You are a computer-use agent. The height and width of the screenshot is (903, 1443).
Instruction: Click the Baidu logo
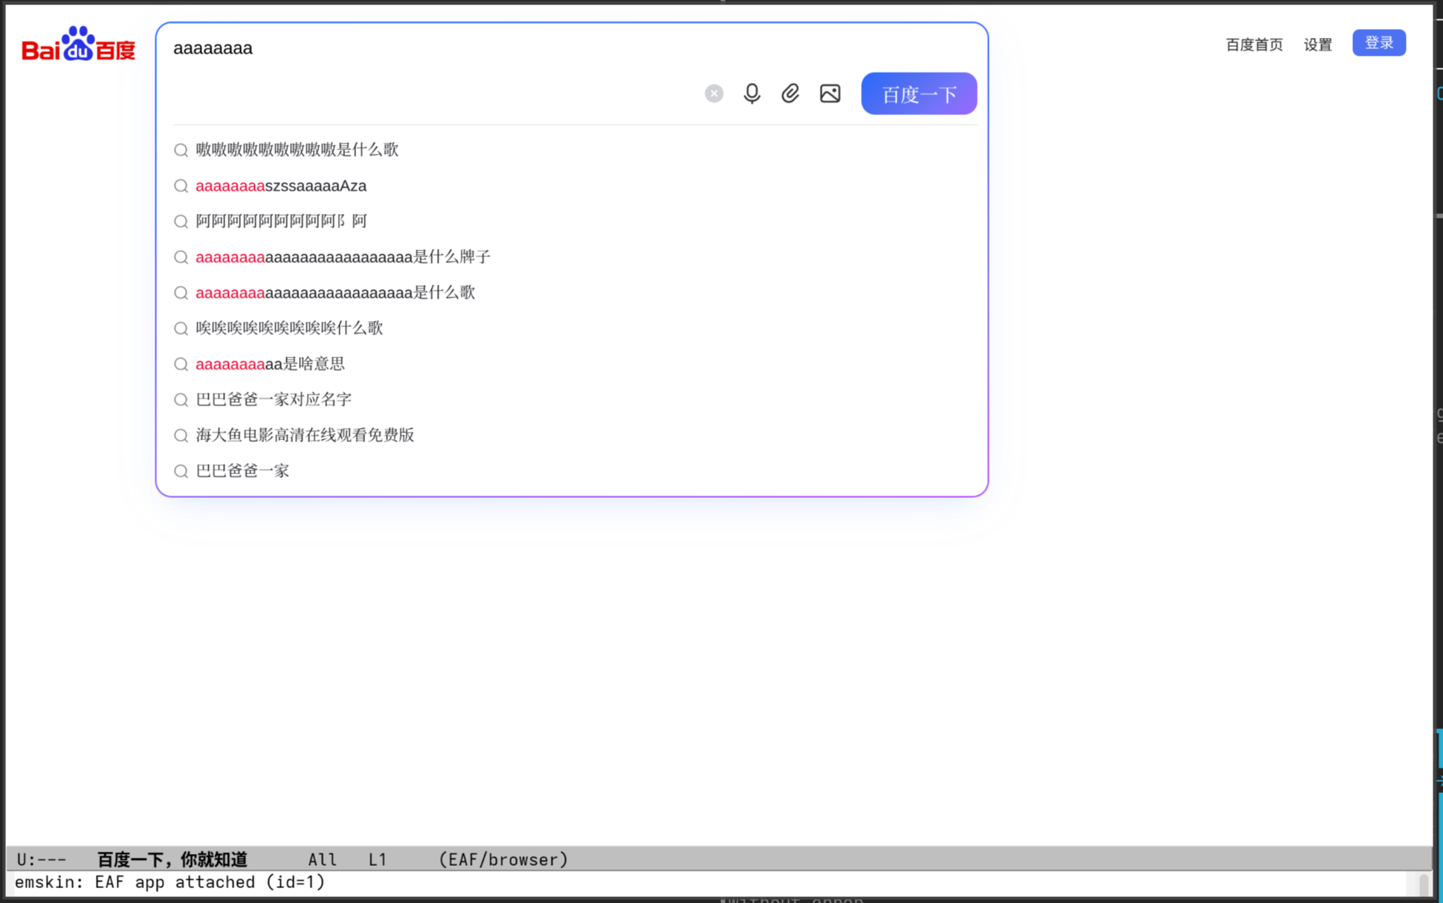coord(78,45)
